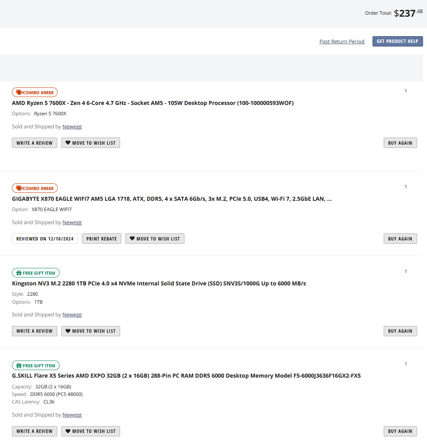Buy the GIGABYTE X870 EAGLE WIFI7 again
The height and width of the screenshot is (446, 427).
coord(400,239)
